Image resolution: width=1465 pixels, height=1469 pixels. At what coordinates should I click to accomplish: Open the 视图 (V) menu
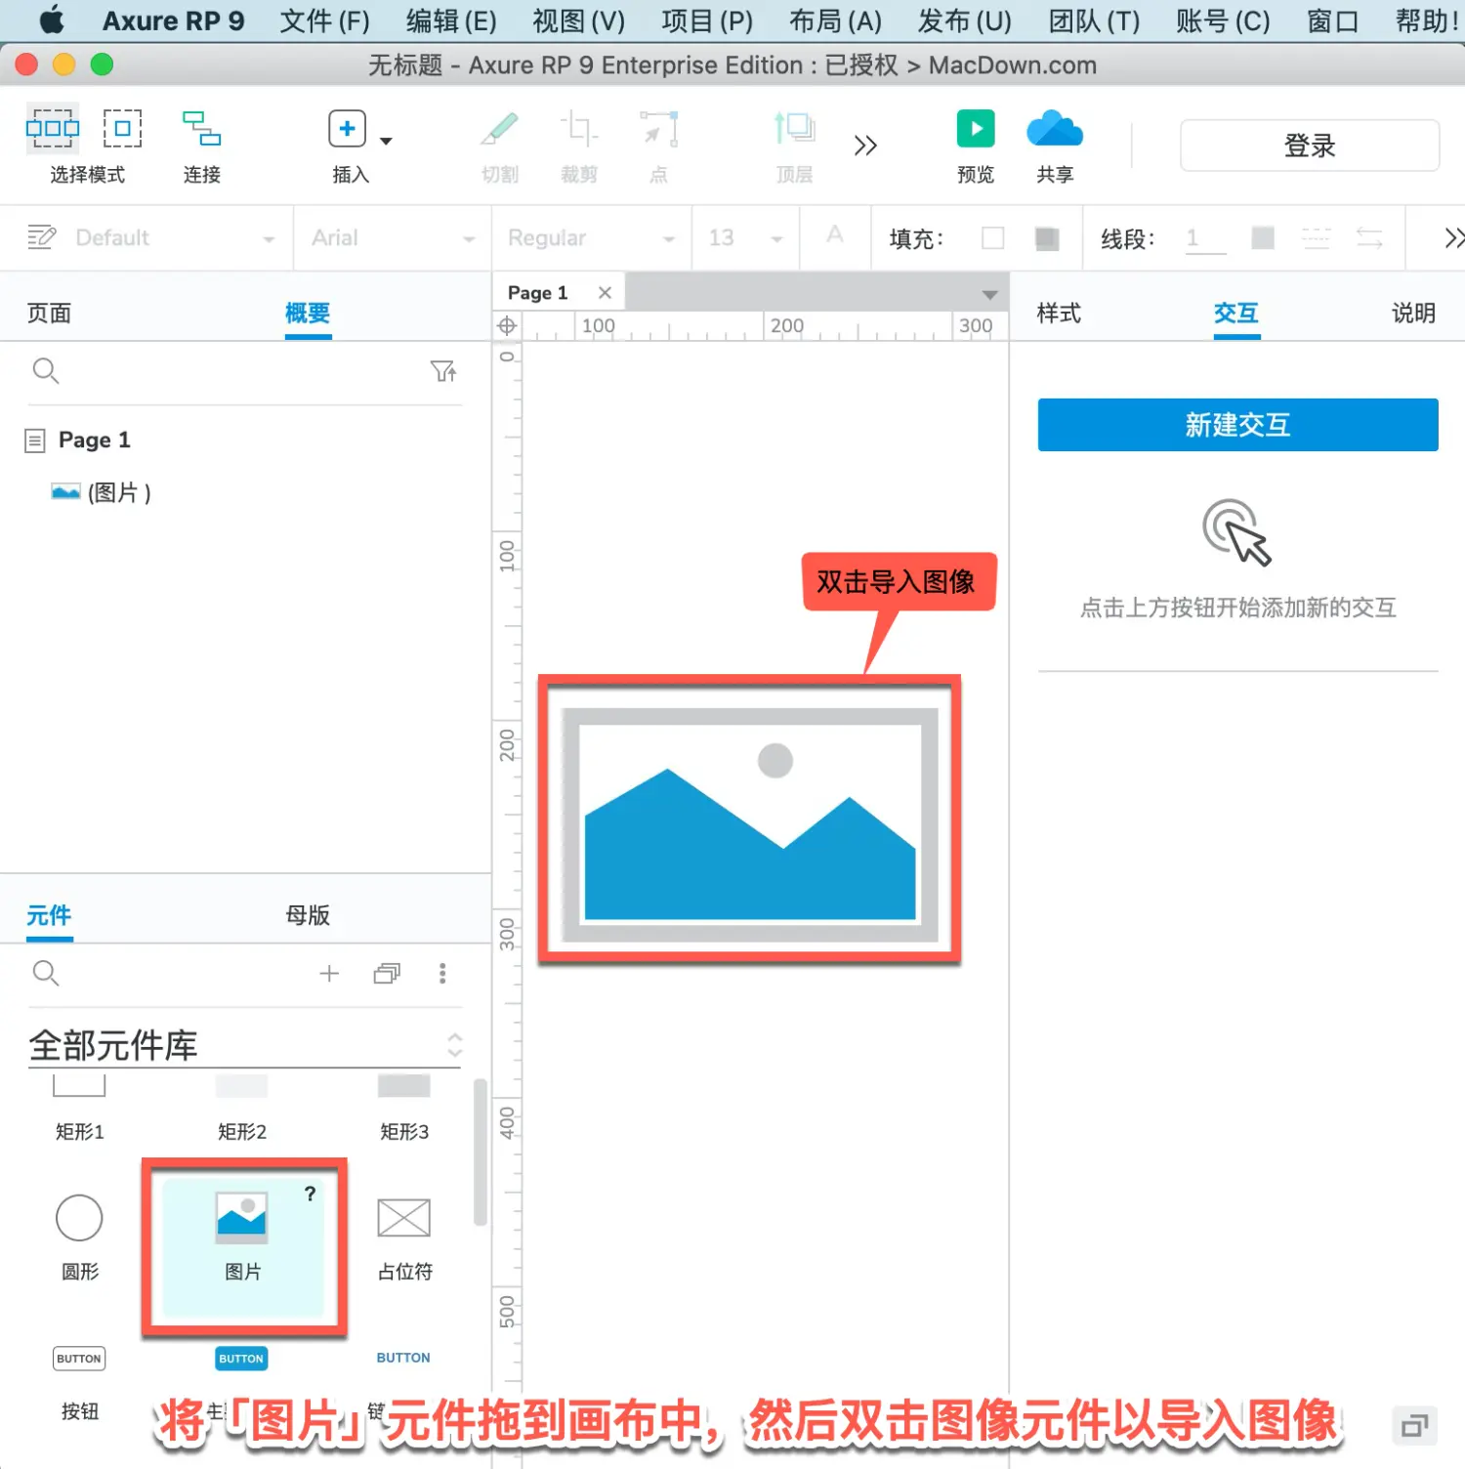[x=578, y=21]
